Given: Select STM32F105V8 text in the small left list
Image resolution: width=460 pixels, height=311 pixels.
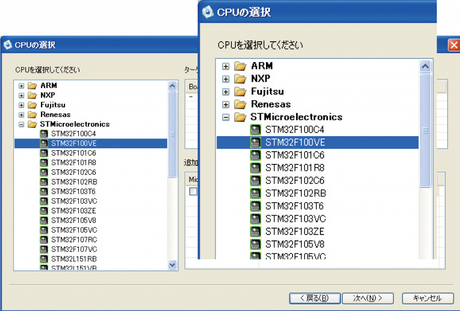Looking at the screenshot, I should (x=74, y=220).
